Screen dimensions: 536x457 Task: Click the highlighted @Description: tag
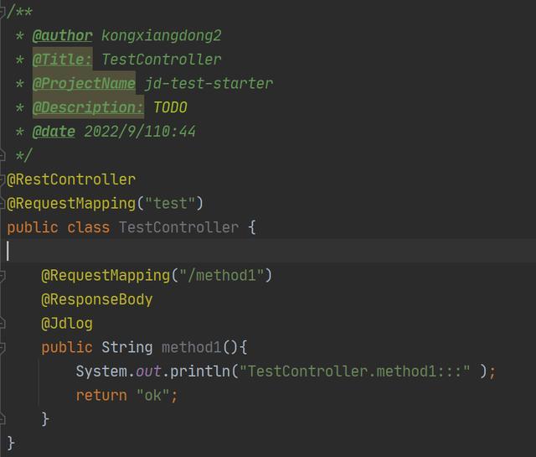click(x=88, y=107)
